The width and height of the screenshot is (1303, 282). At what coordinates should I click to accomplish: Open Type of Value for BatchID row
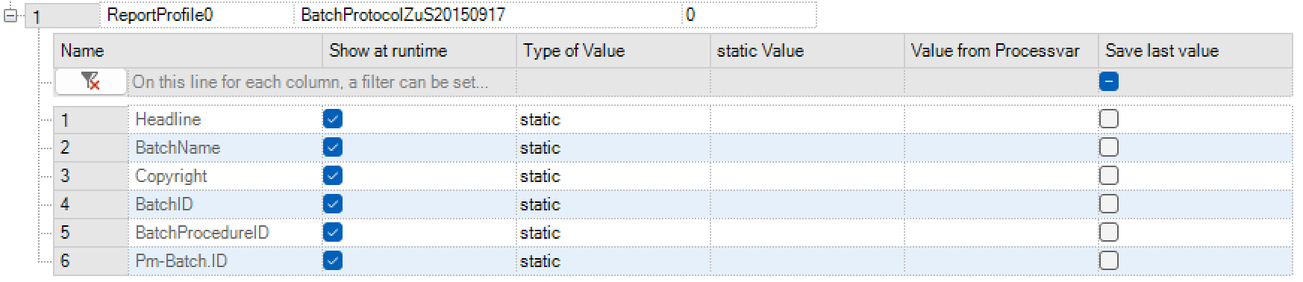(613, 204)
